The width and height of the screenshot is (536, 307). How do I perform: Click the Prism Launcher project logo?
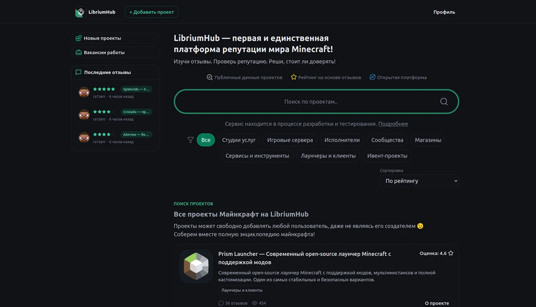[196, 266]
